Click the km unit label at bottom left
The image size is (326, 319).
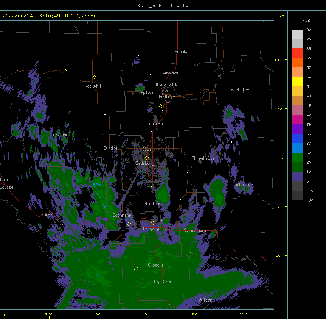coord(6,314)
